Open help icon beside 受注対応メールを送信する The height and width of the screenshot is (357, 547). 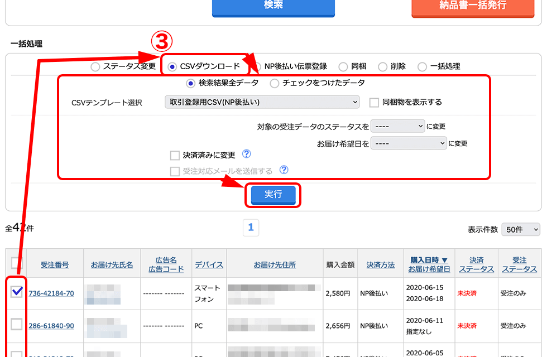click(x=284, y=170)
